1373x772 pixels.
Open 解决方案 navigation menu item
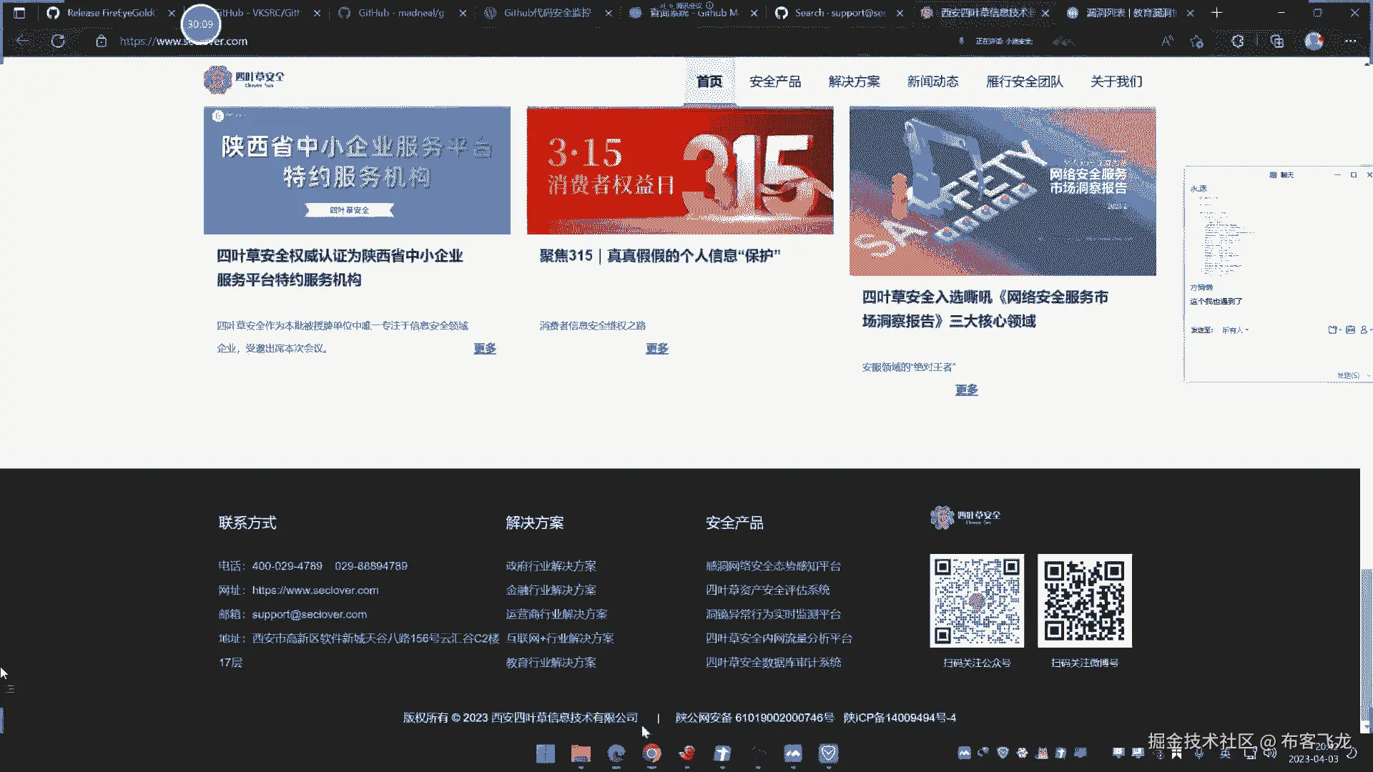point(854,81)
